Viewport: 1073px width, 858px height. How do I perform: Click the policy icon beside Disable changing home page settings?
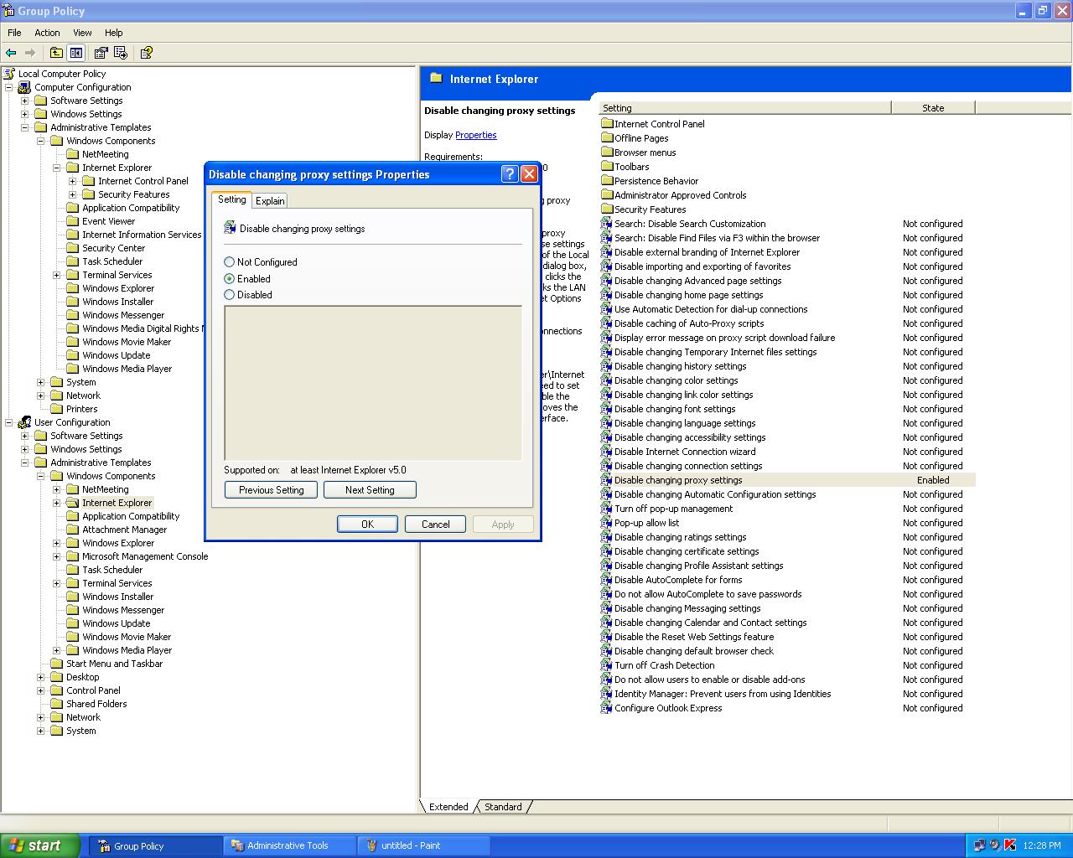(606, 295)
